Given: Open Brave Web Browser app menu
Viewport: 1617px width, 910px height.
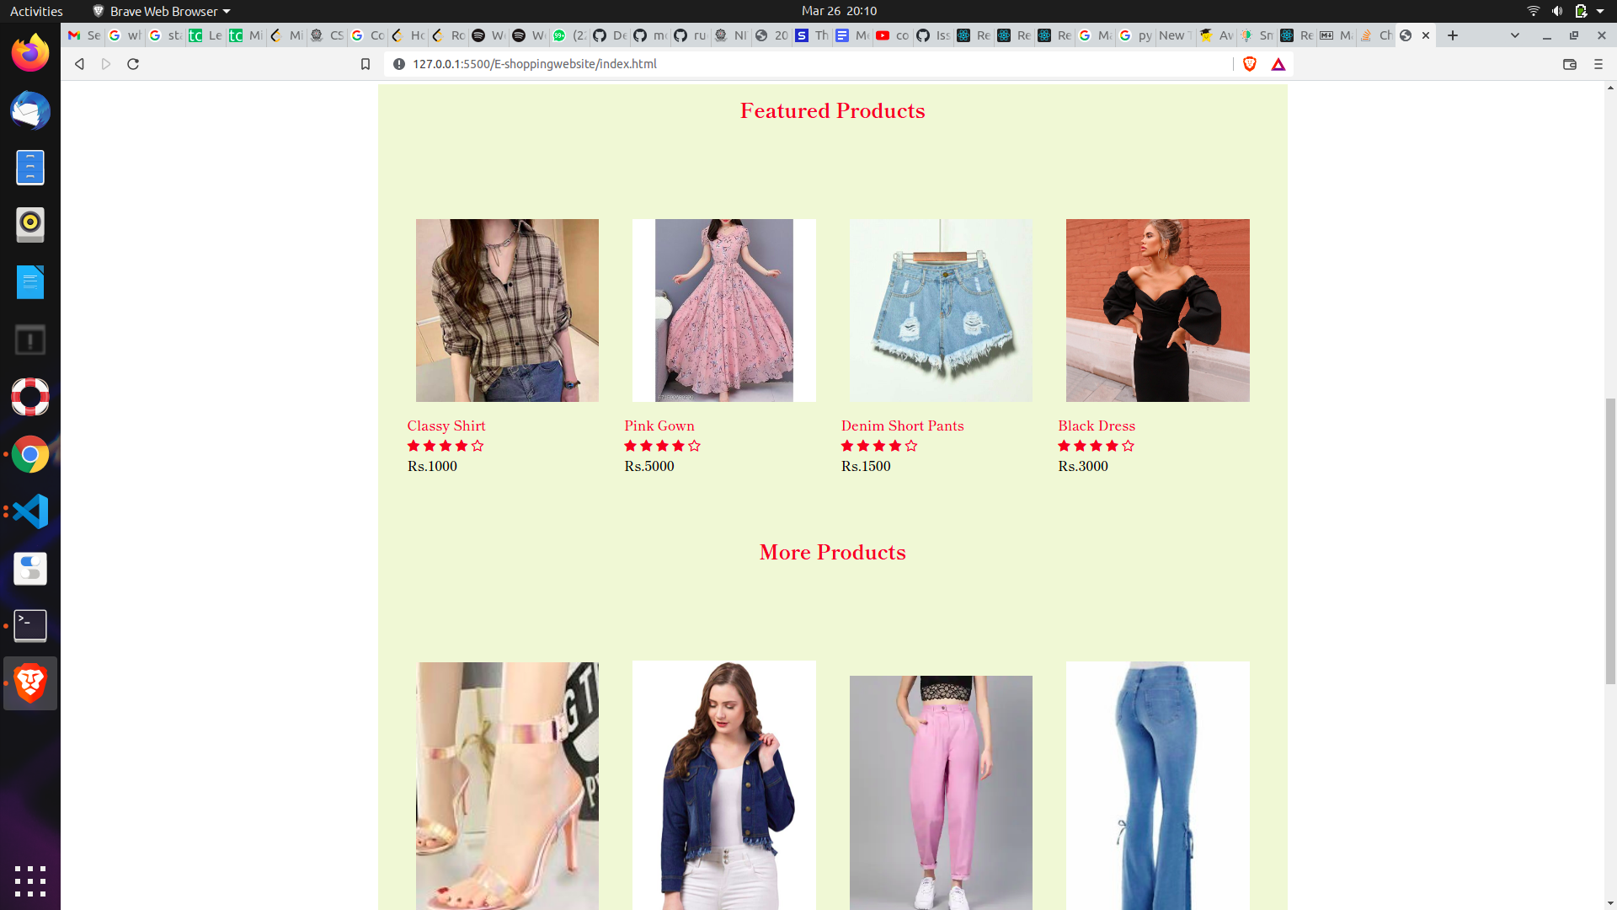Looking at the screenshot, I should (x=163, y=11).
